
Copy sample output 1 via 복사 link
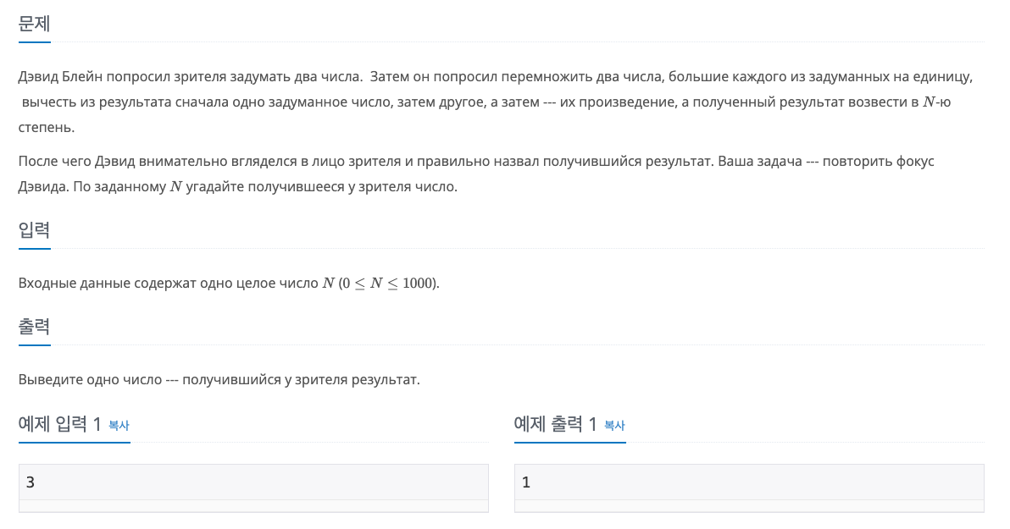(x=614, y=426)
